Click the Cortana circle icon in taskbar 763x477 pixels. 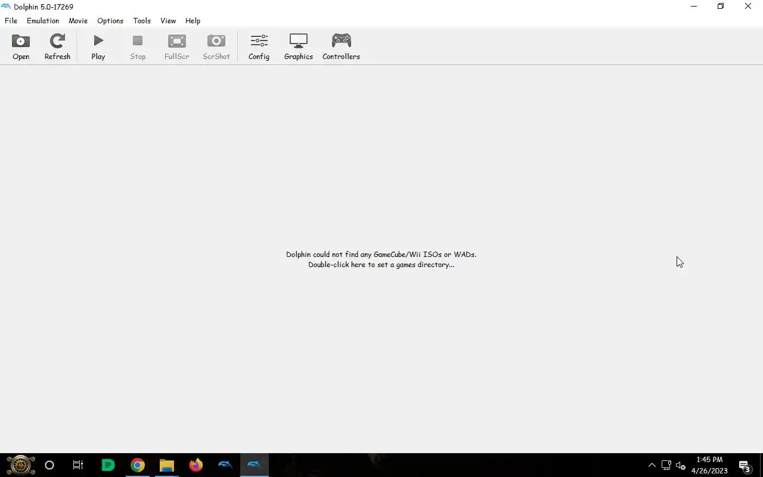tap(49, 465)
